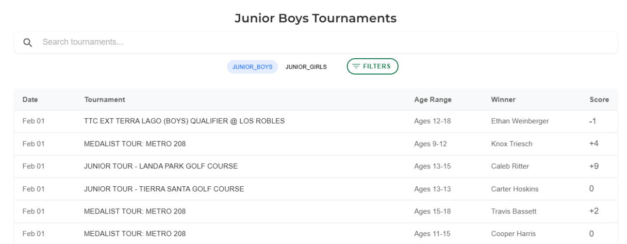The width and height of the screenshot is (627, 244).
Task: Open the Filters button
Action: point(373,66)
